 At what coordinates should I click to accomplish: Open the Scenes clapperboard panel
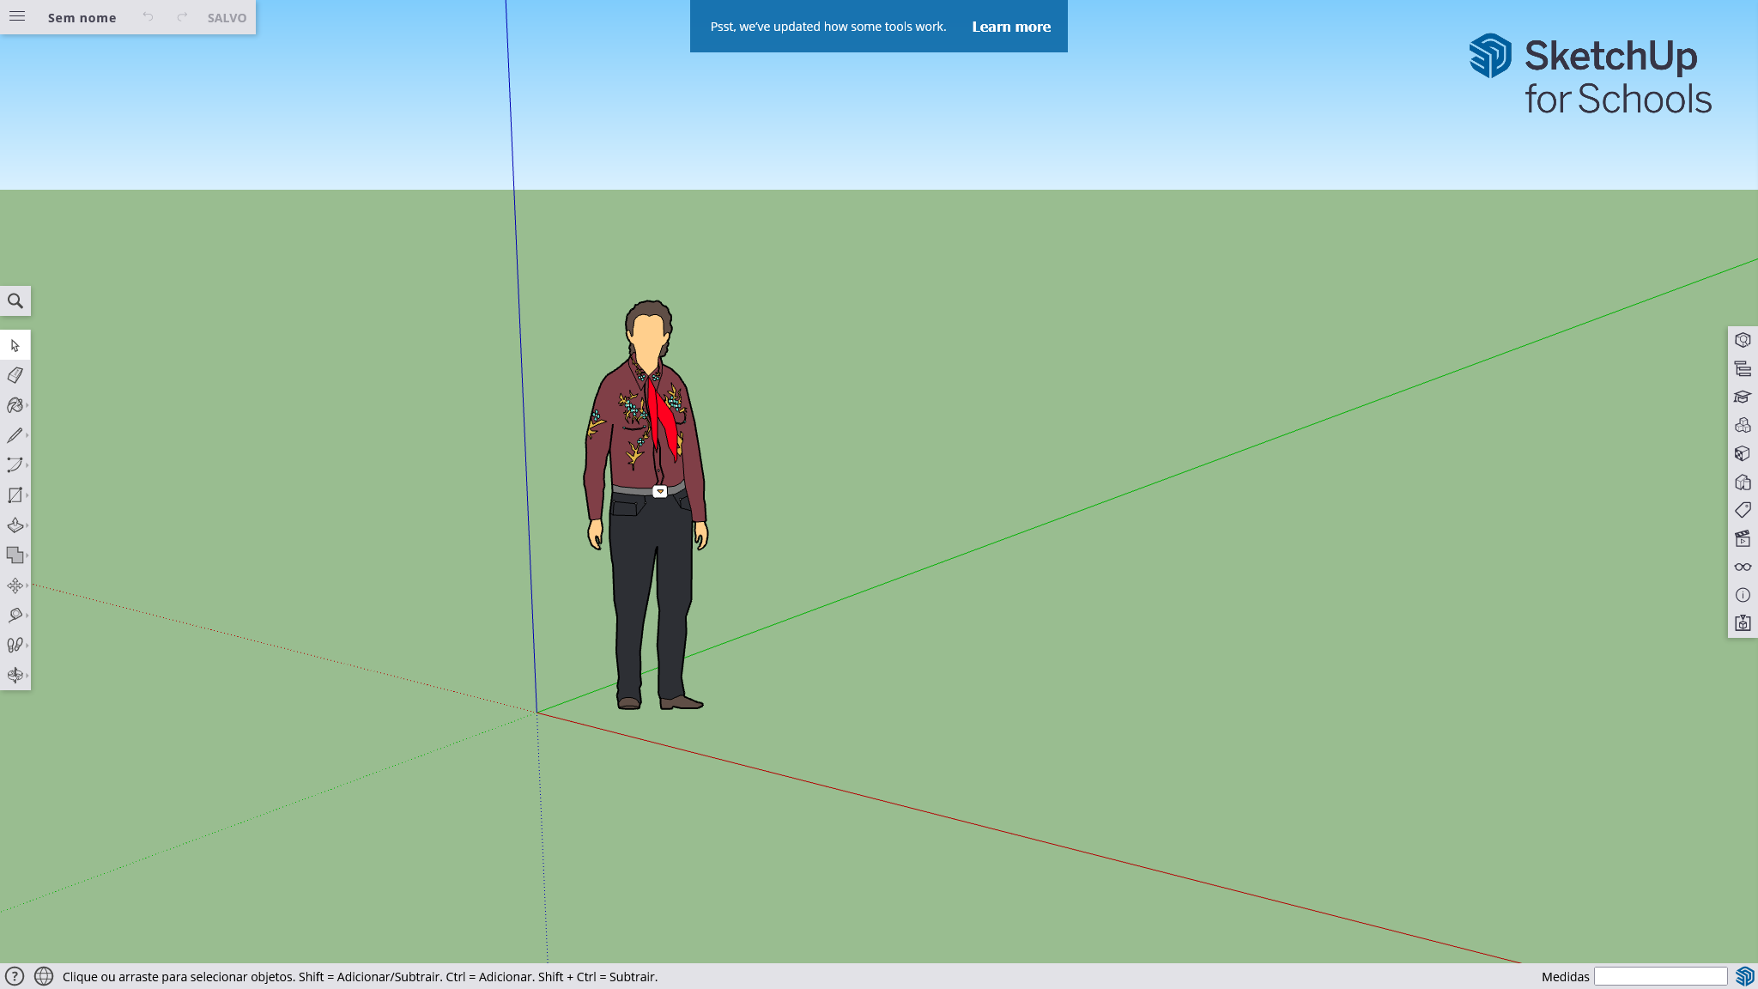point(1743,538)
